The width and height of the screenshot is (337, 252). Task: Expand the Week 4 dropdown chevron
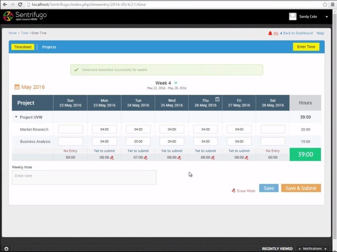pyautogui.click(x=176, y=83)
